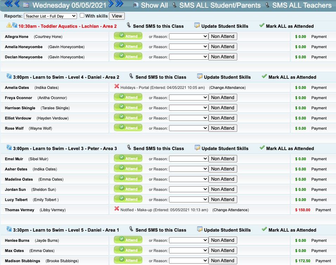Click skills notepad icon for Toddler Aquatics
Image resolution: width=336 pixels, height=265 pixels.
pyautogui.click(x=197, y=25)
